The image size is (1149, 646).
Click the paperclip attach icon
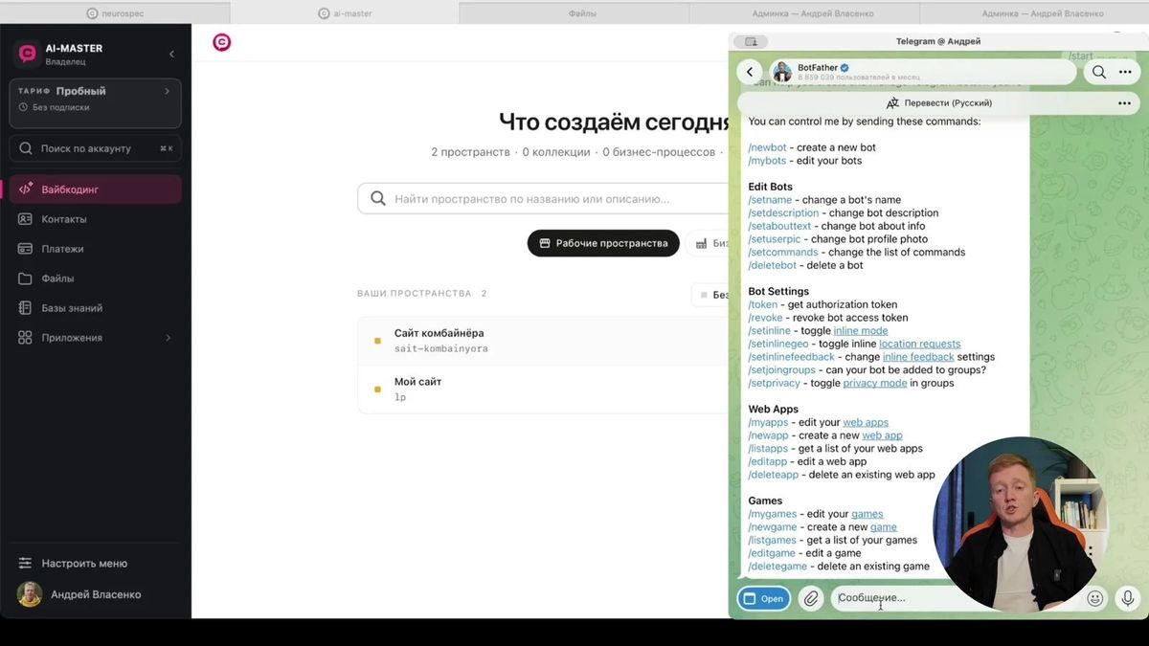811,598
